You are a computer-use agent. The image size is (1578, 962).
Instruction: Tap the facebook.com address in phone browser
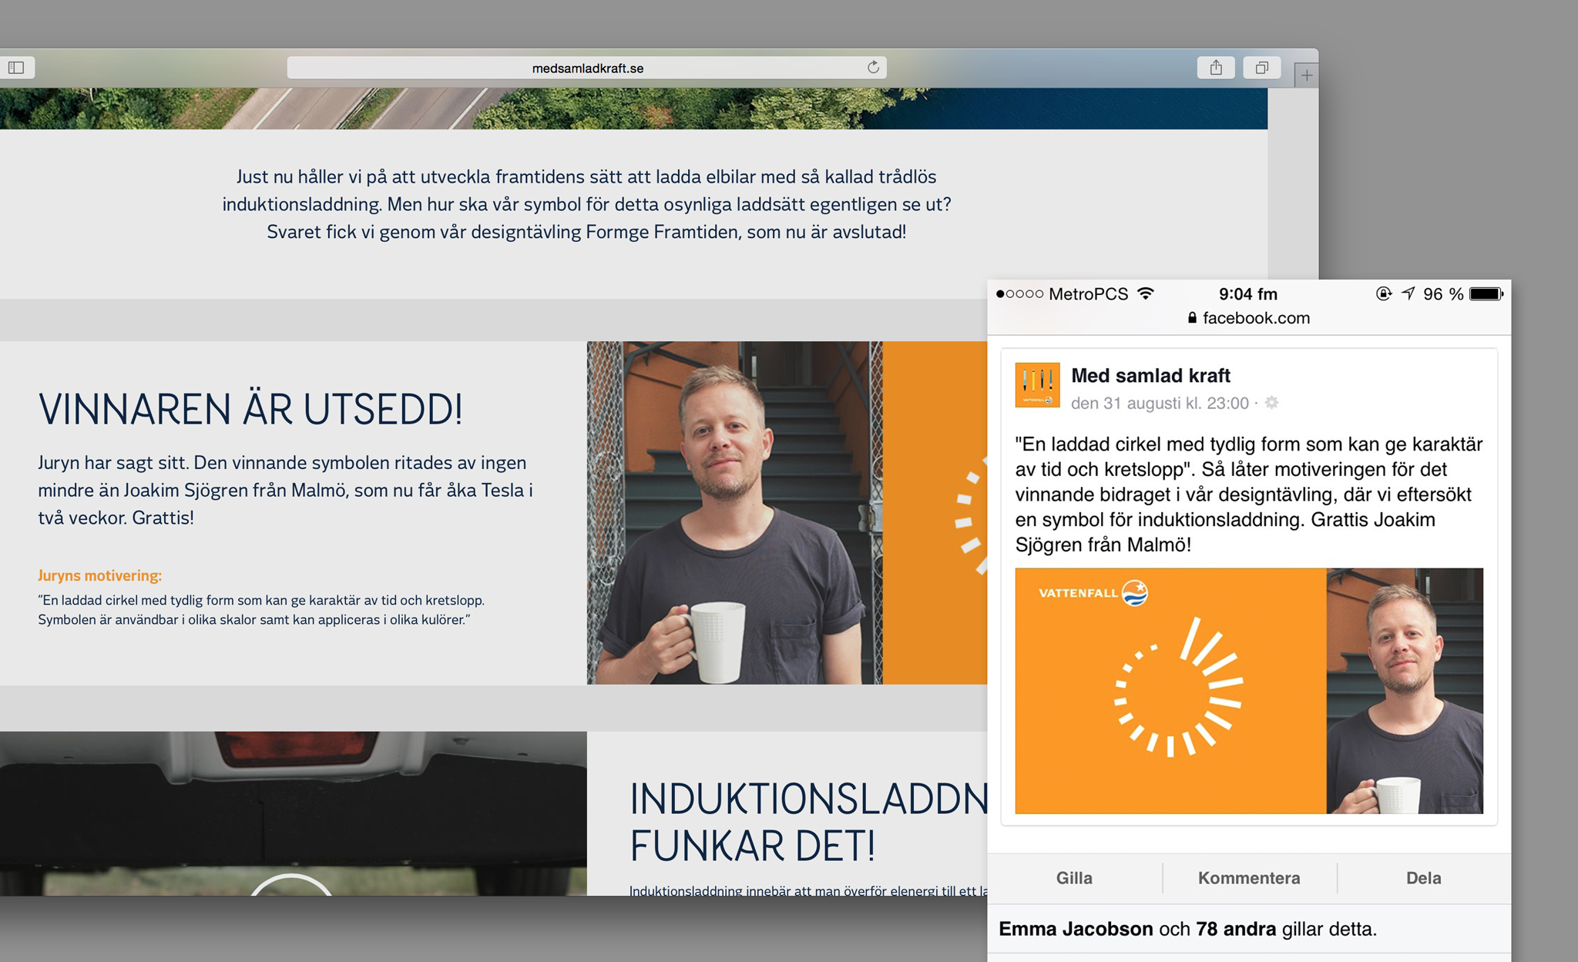(1256, 318)
